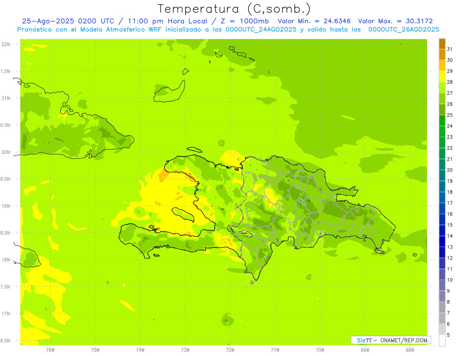The height and width of the screenshot is (355, 460).
Task: Click the legend value 20
Action: pos(450,170)
